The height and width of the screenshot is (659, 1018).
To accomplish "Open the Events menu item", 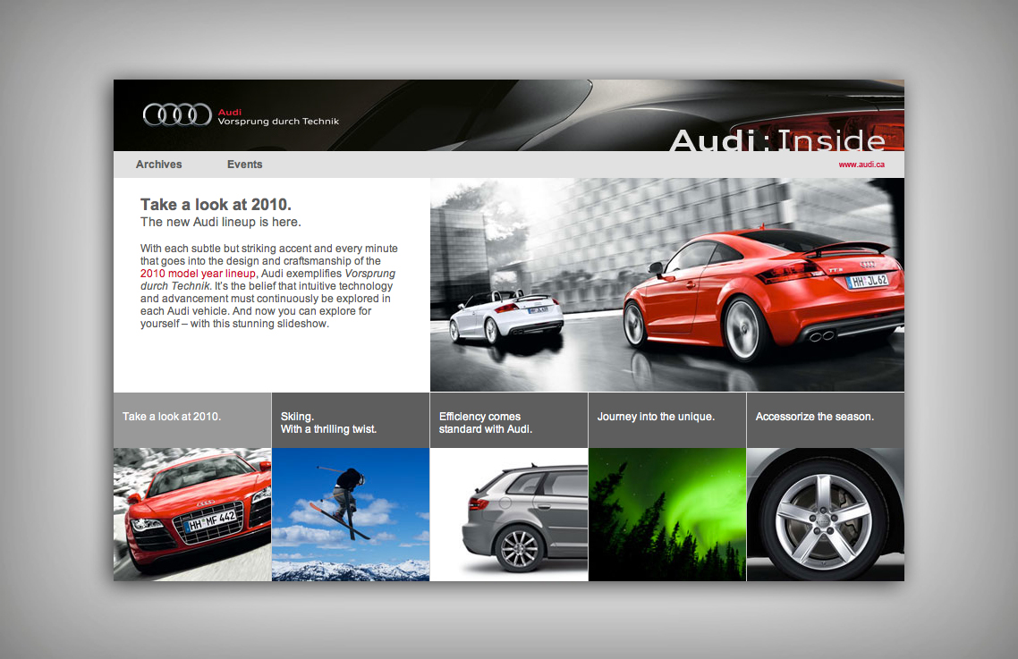I will [x=245, y=165].
